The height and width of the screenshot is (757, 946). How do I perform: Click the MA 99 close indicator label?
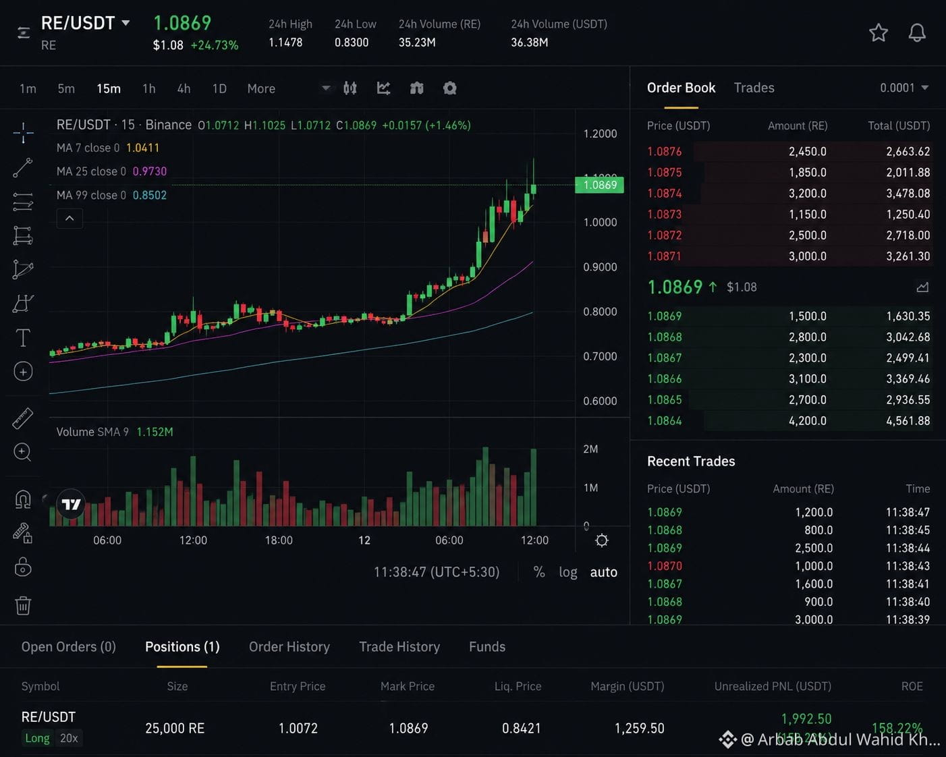coord(91,195)
